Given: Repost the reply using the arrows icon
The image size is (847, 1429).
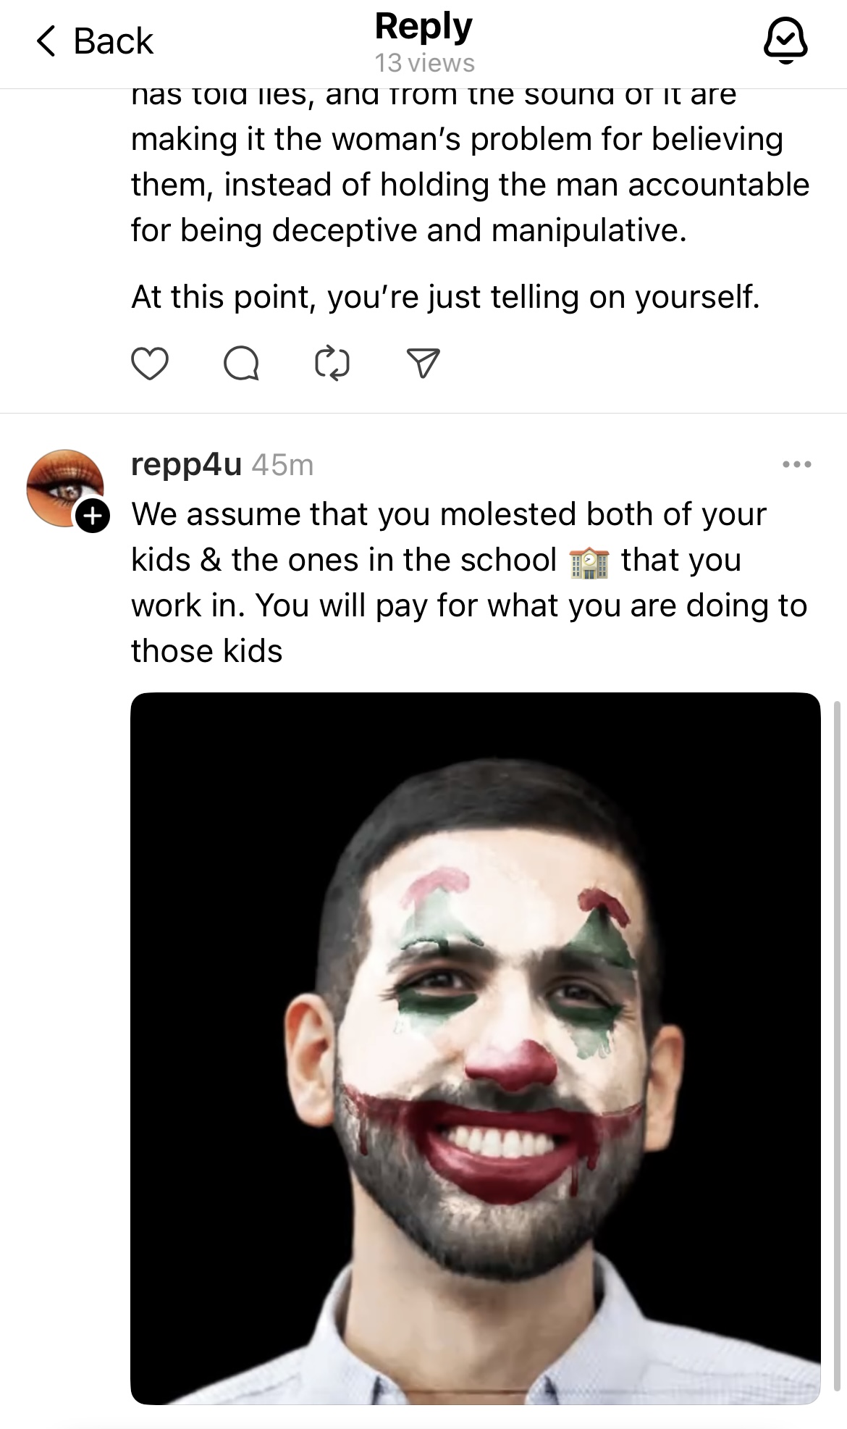Looking at the screenshot, I should pos(332,363).
